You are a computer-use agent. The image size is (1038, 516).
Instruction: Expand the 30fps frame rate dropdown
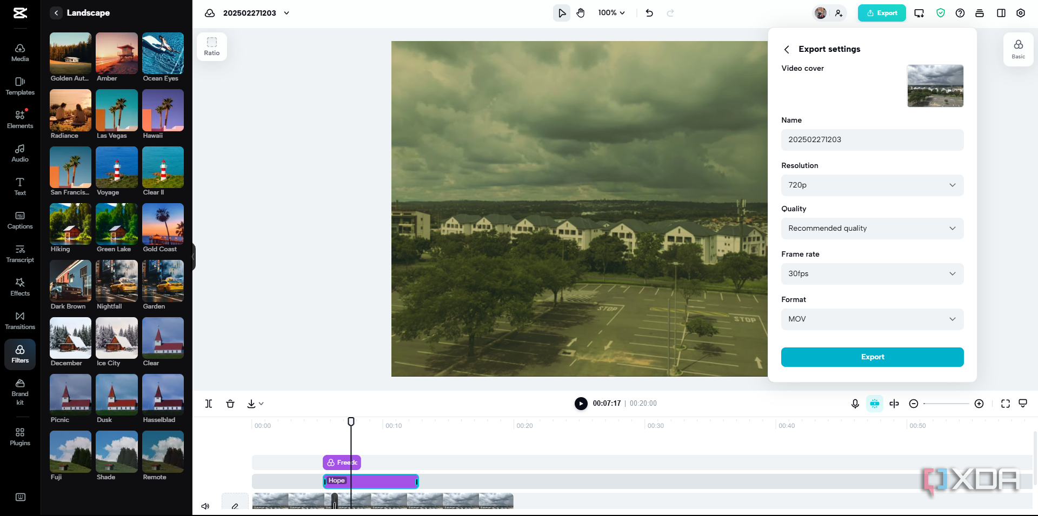873,274
